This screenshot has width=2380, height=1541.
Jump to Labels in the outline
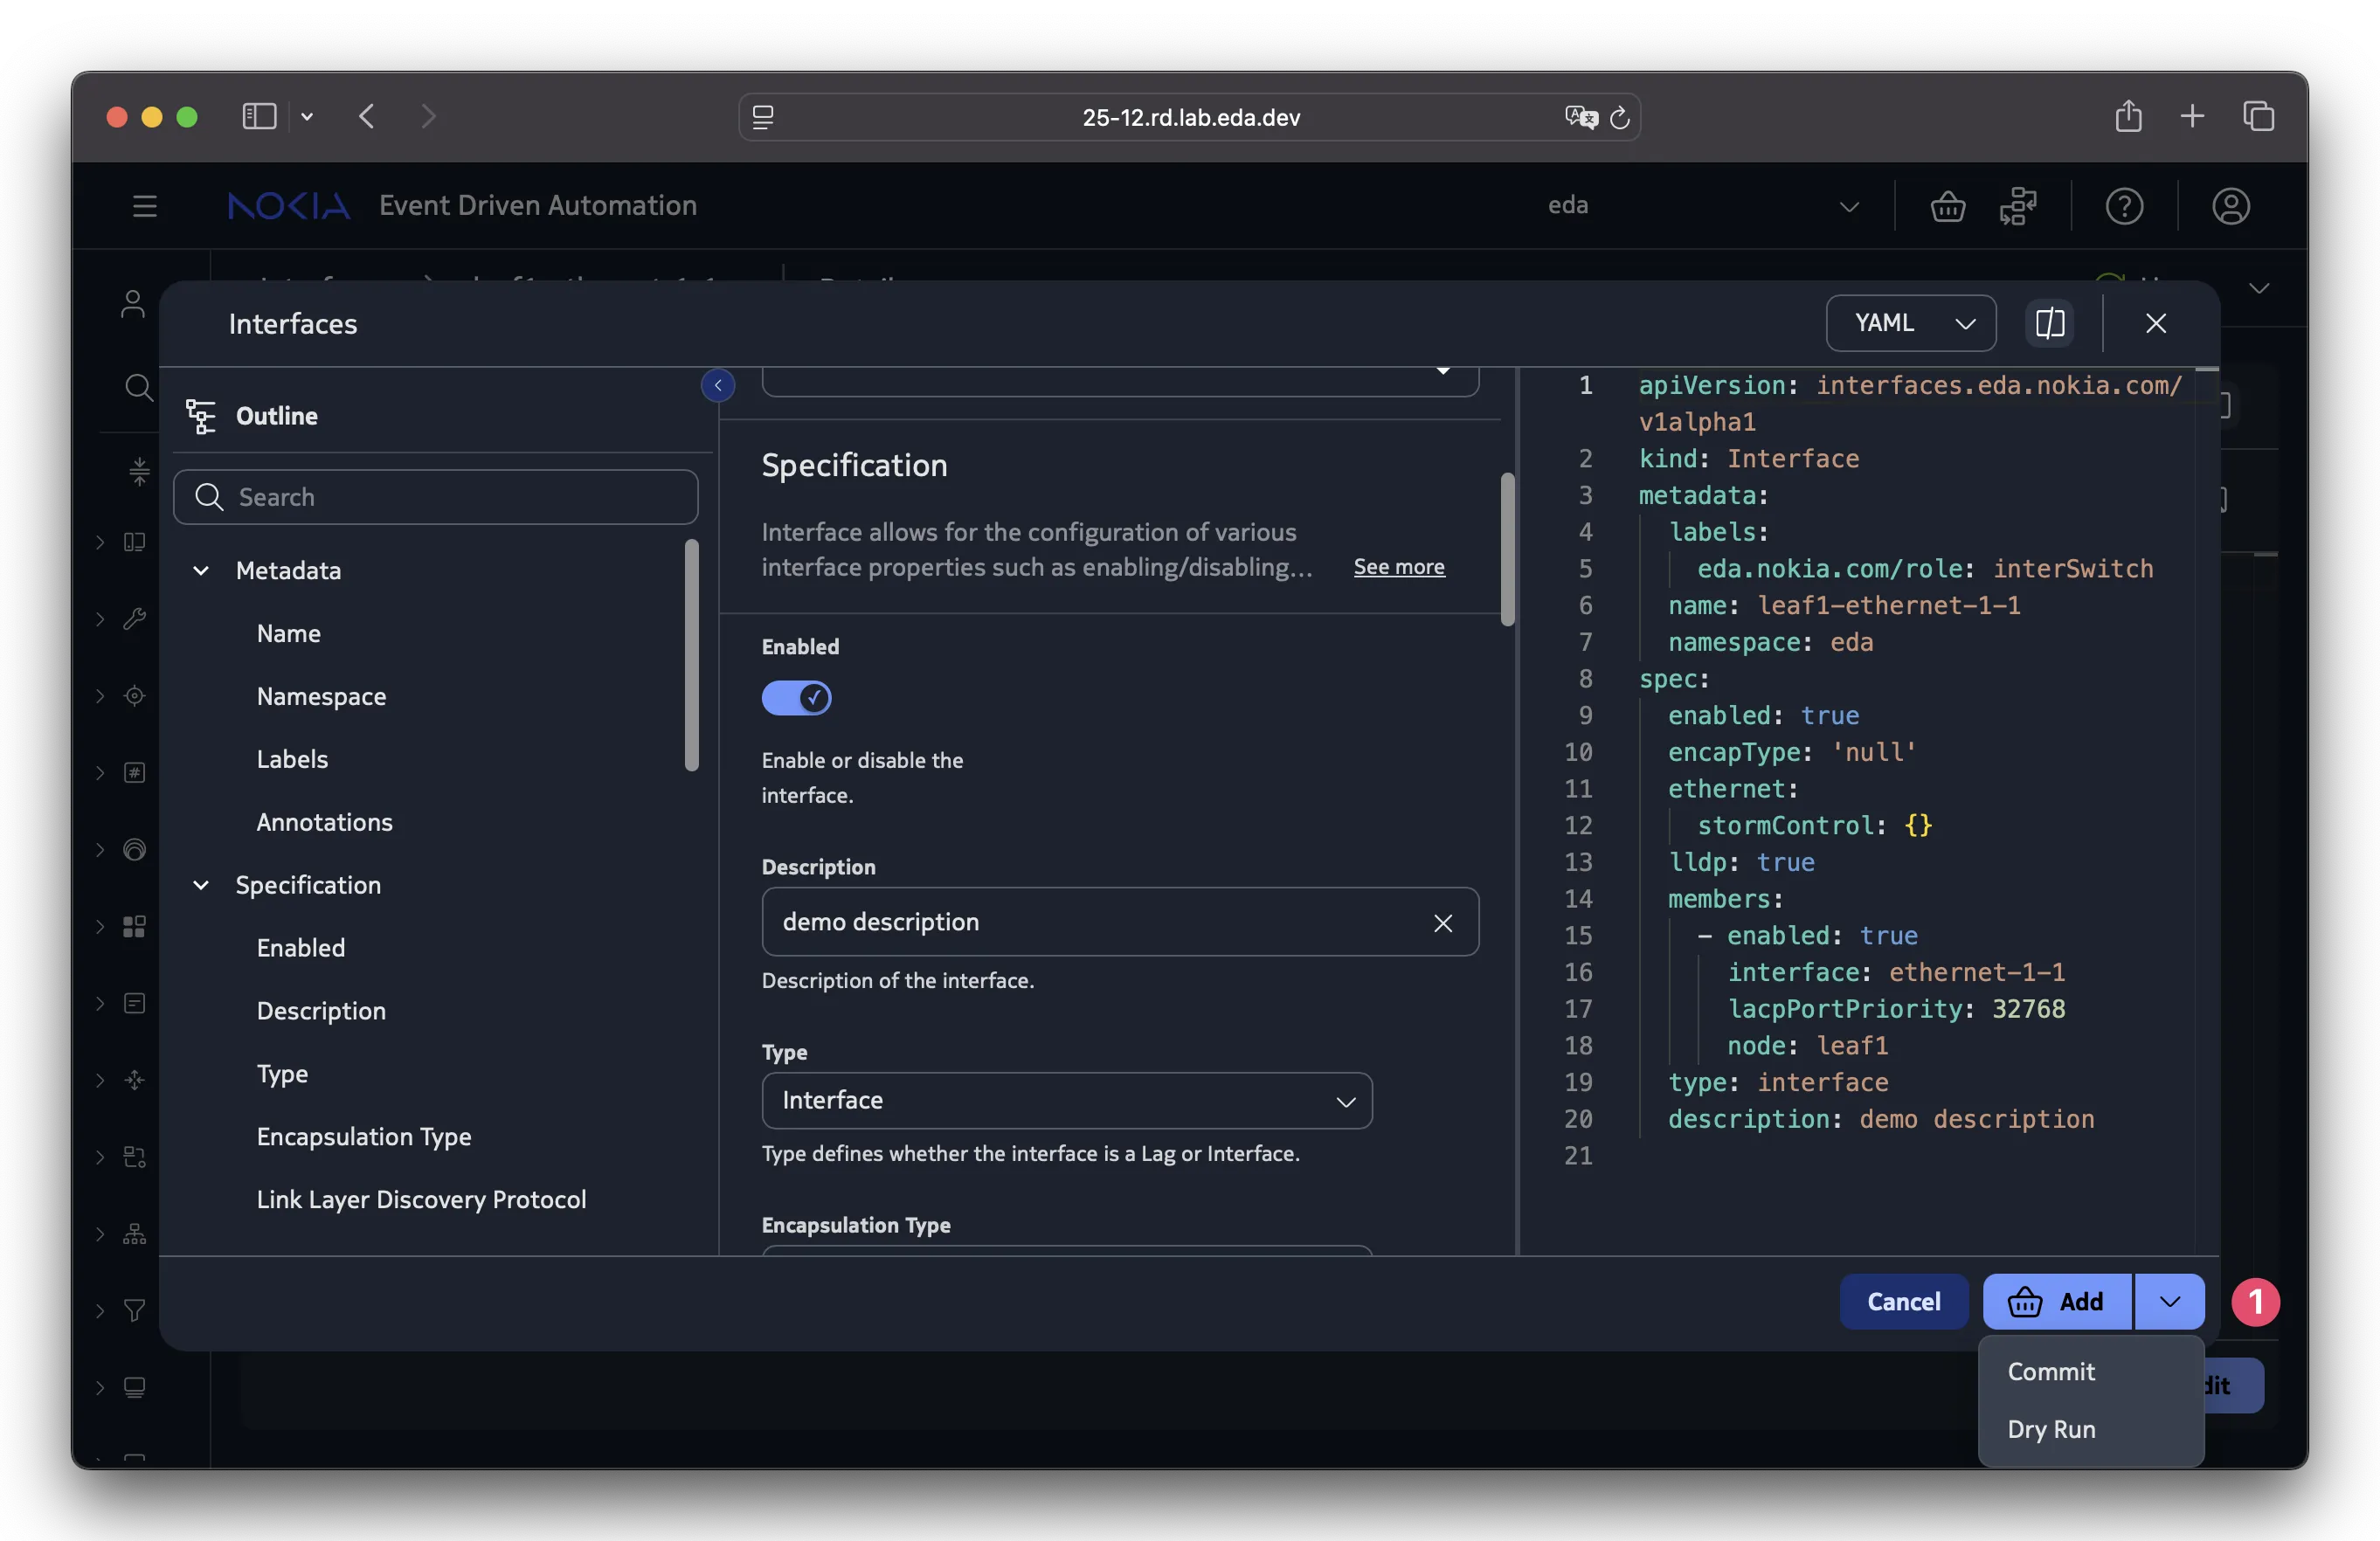pyautogui.click(x=292, y=759)
